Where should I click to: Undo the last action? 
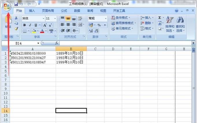[x=21, y=4]
